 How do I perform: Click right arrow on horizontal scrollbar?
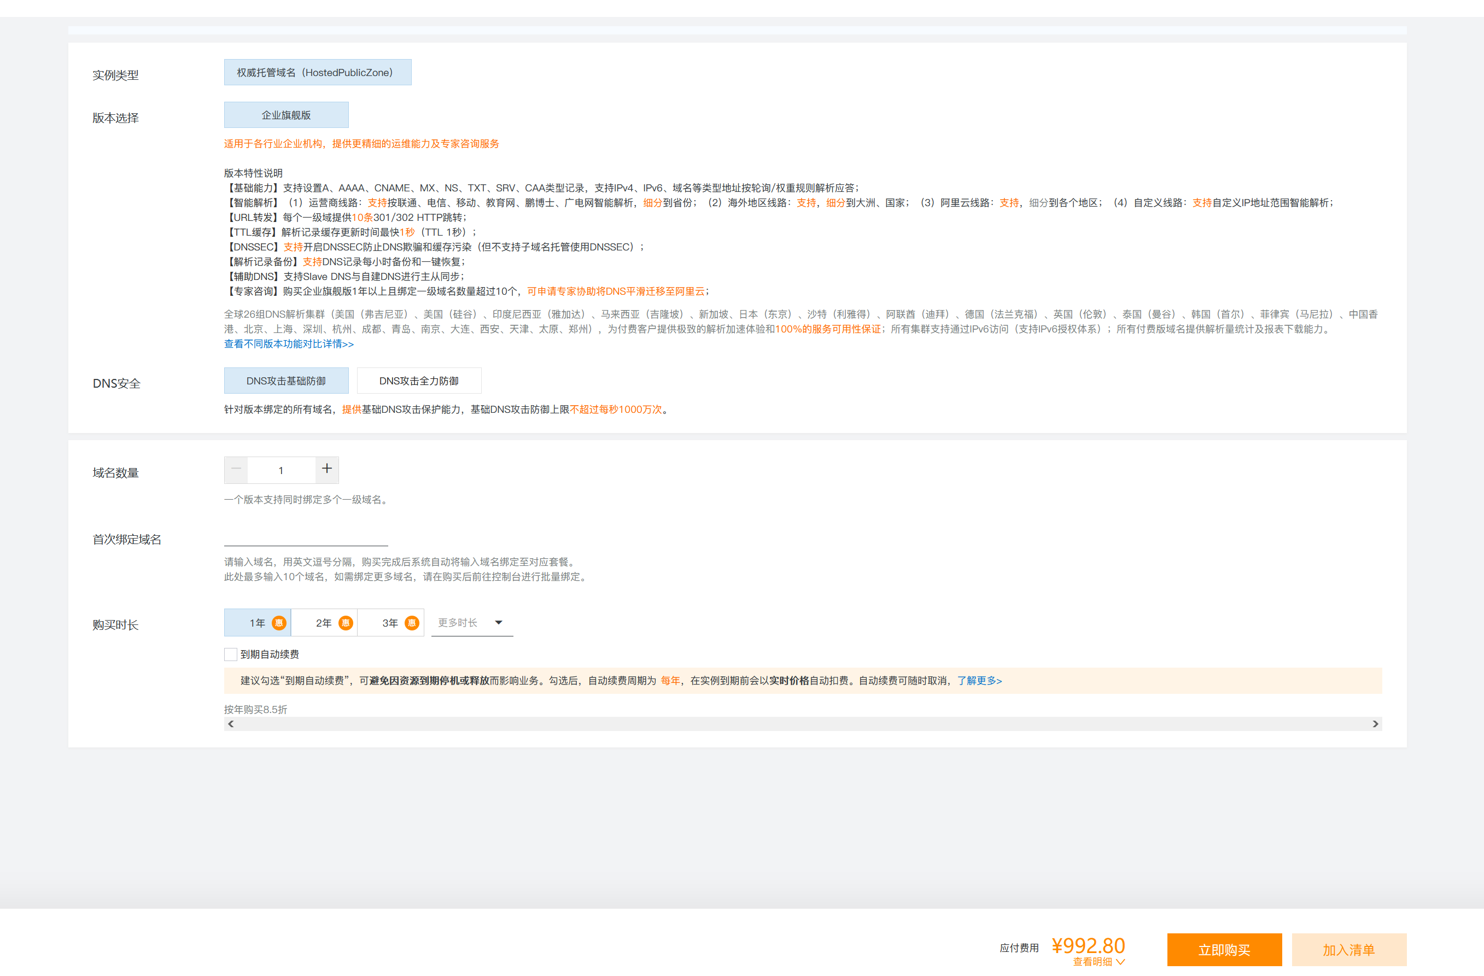point(1375,723)
